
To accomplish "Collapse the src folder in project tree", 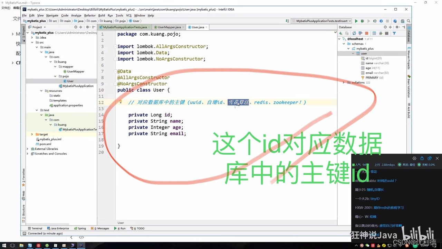I will coord(32,42).
